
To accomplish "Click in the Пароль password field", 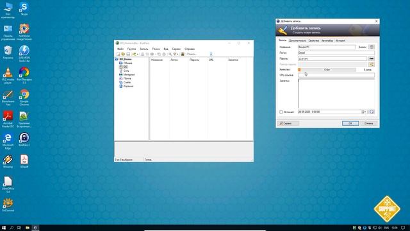I will pos(332,58).
